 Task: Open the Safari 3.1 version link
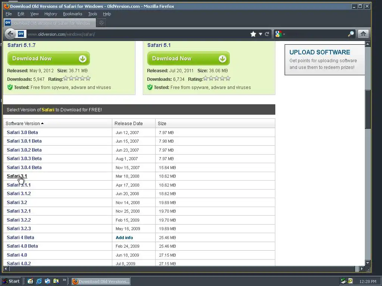coord(17,176)
